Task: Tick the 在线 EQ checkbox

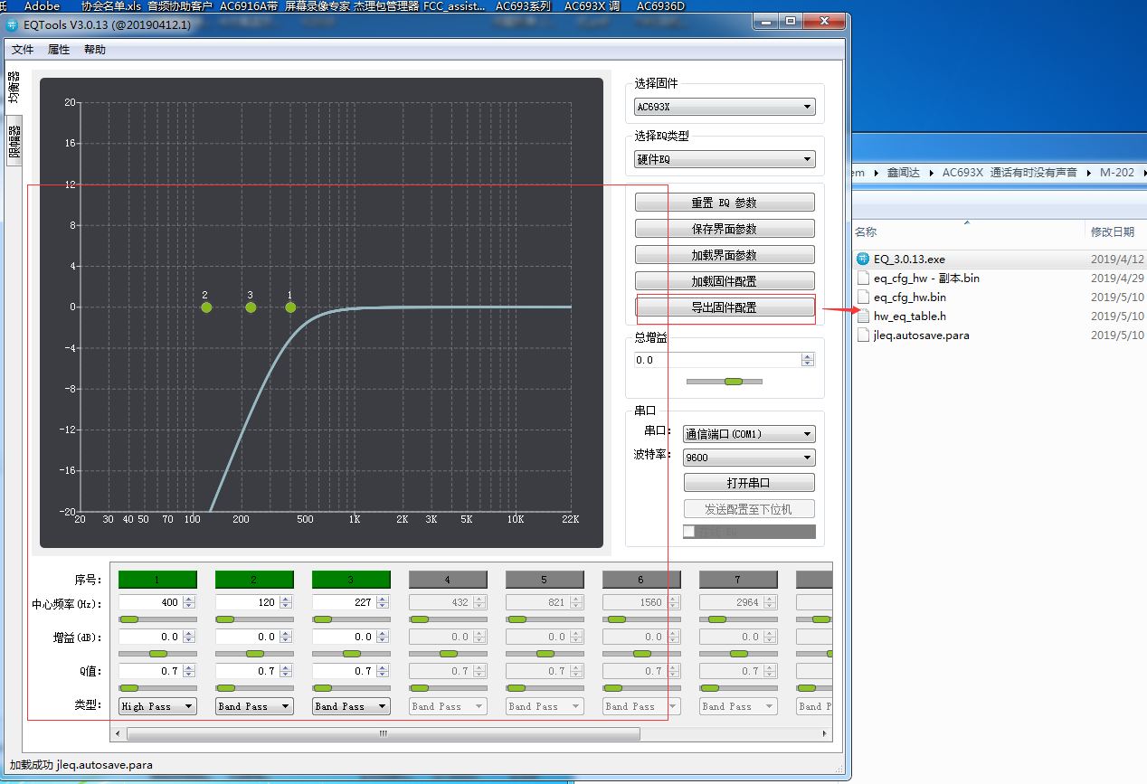Action: click(689, 532)
